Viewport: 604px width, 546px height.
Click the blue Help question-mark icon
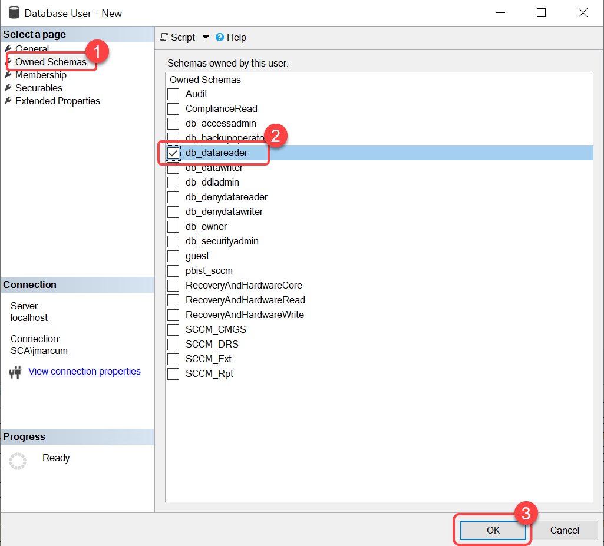click(220, 37)
